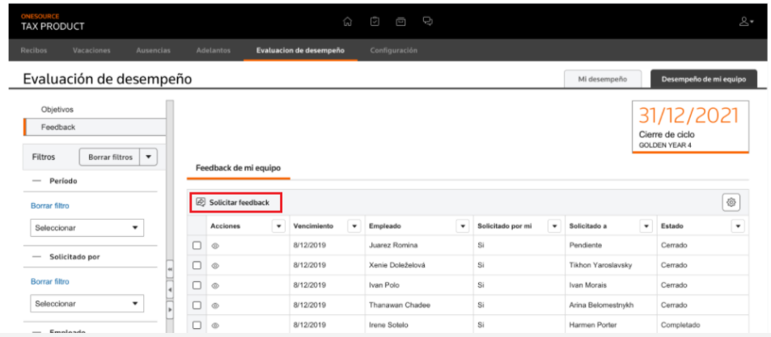The height and width of the screenshot is (337, 771).
Task: Open table settings gear icon
Action: [731, 202]
